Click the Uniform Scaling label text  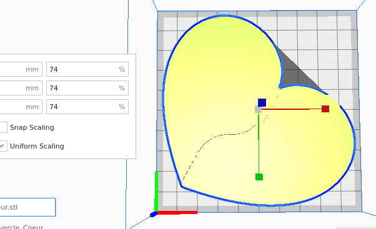(37, 146)
